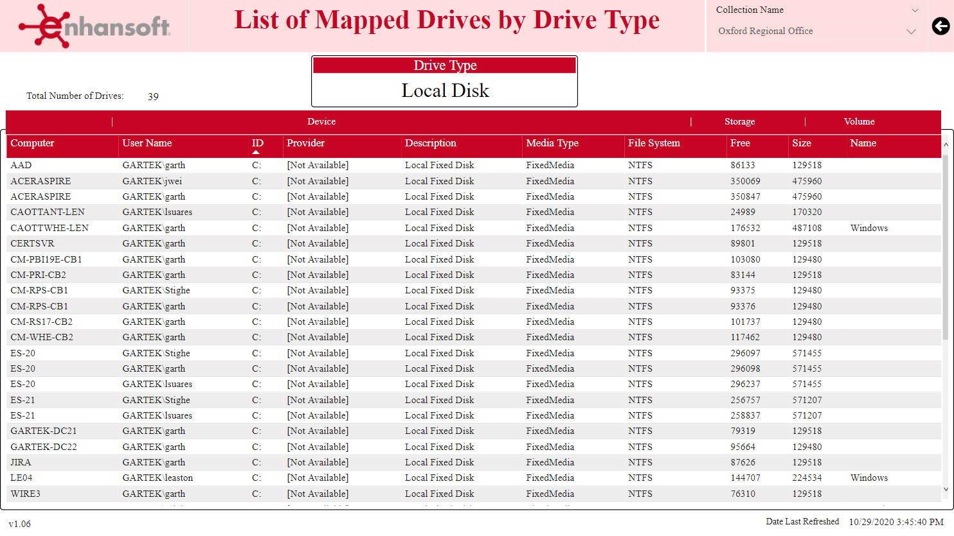
Task: Click the File System column header
Action: (654, 143)
